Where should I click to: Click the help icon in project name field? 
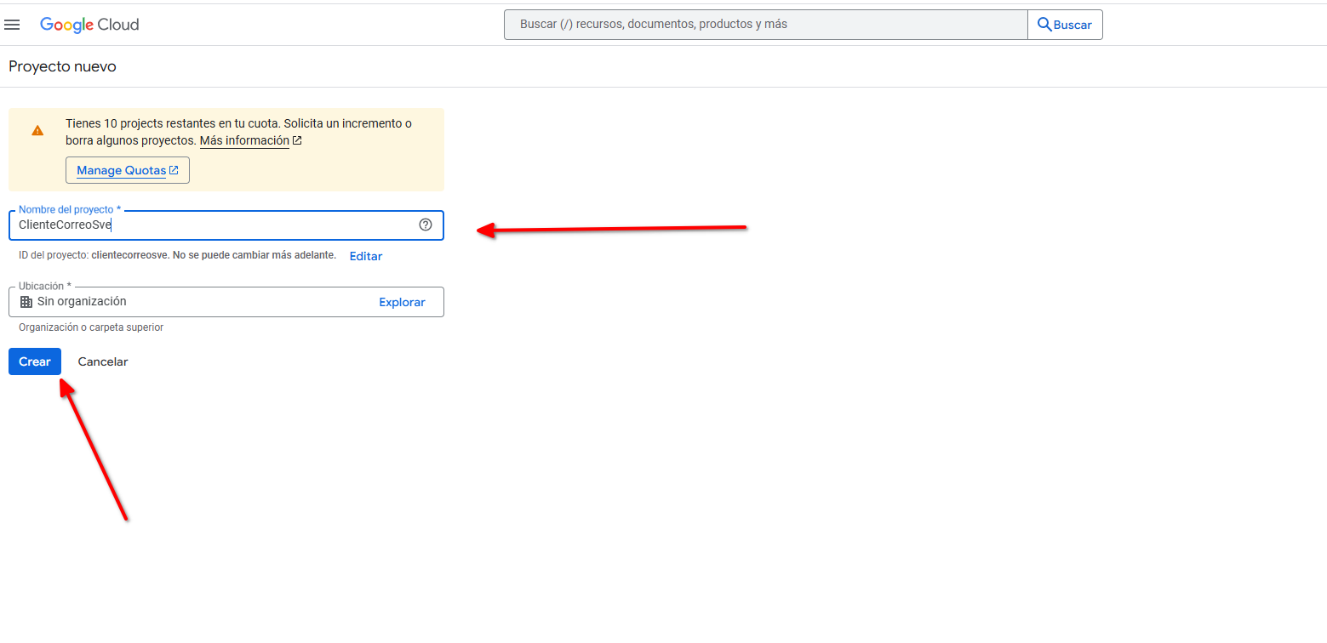[x=426, y=225]
